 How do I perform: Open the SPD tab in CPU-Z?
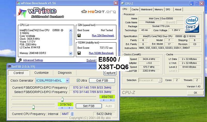[x=168, y=10]
